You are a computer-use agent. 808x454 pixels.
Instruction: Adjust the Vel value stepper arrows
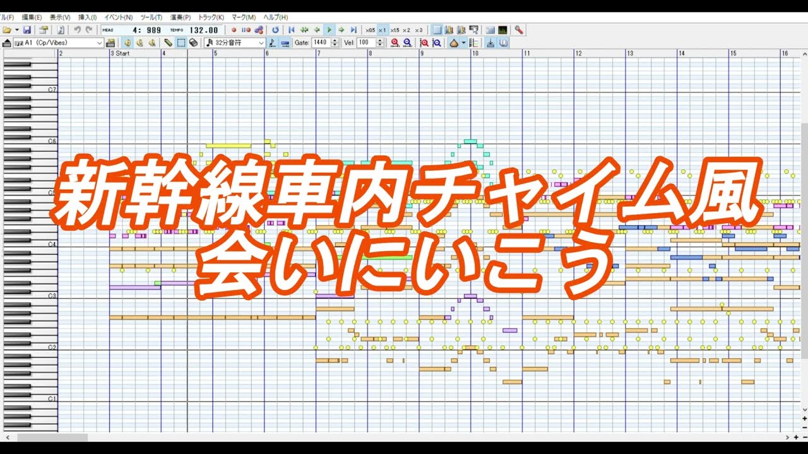click(379, 42)
